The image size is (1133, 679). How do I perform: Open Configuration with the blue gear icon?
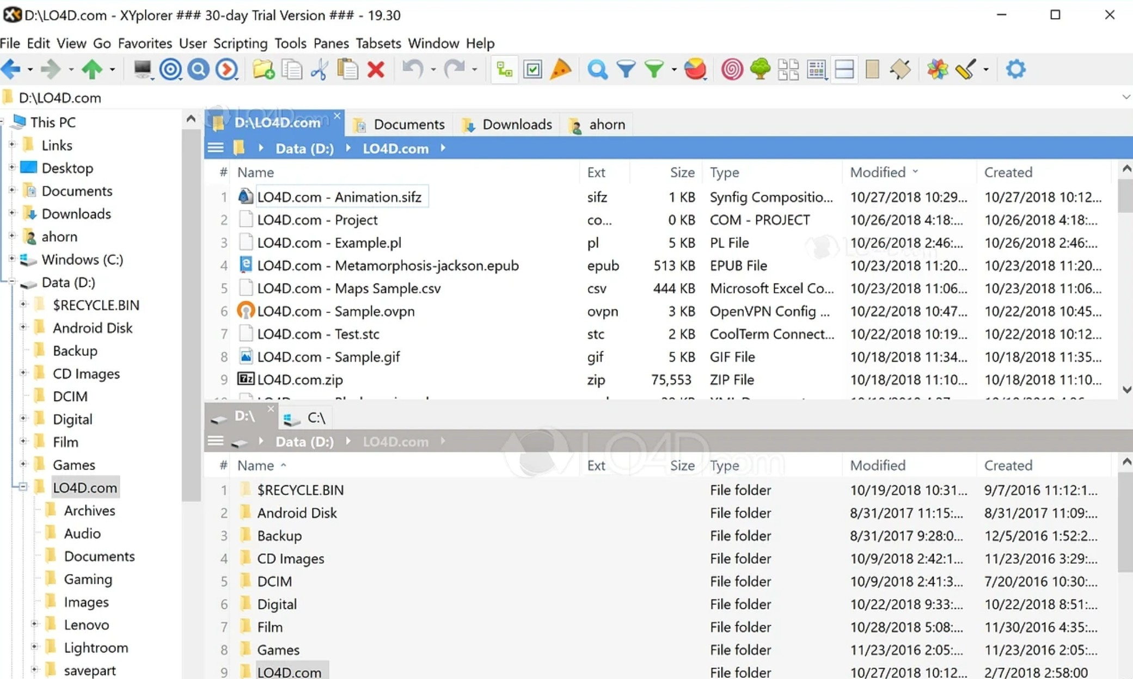[x=1015, y=69]
